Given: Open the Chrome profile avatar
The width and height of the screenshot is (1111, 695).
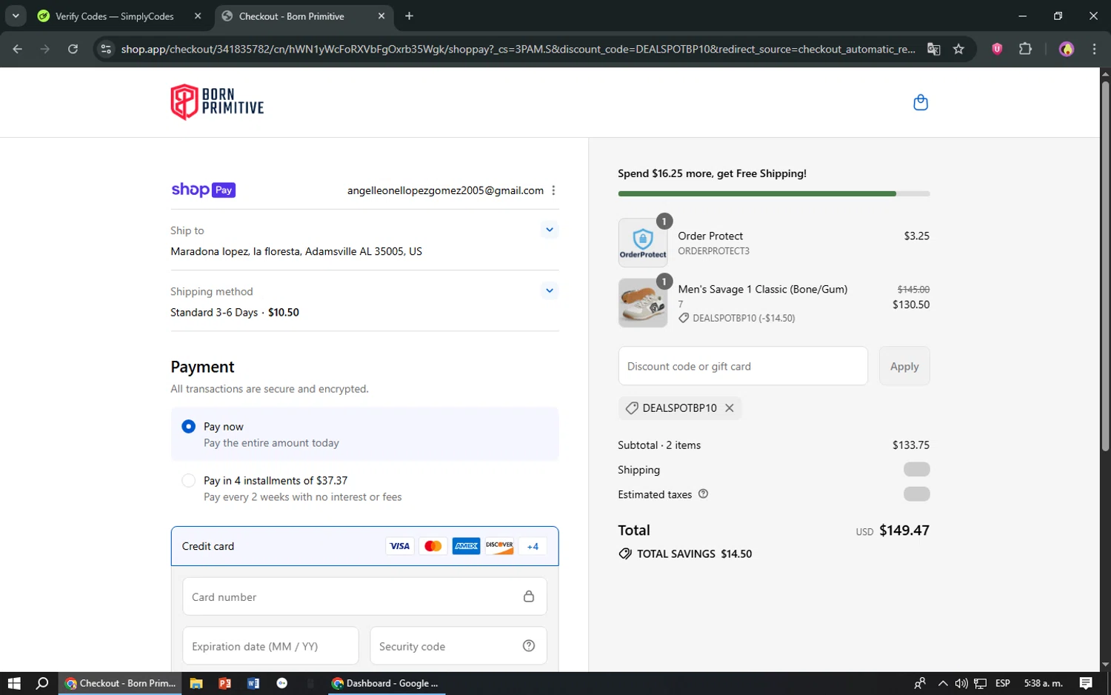Looking at the screenshot, I should 1067,49.
